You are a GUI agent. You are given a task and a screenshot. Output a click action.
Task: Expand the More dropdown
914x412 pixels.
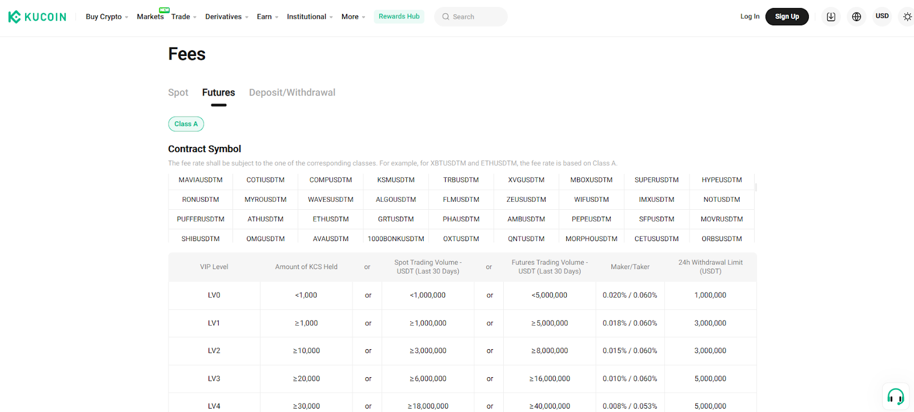coord(353,17)
